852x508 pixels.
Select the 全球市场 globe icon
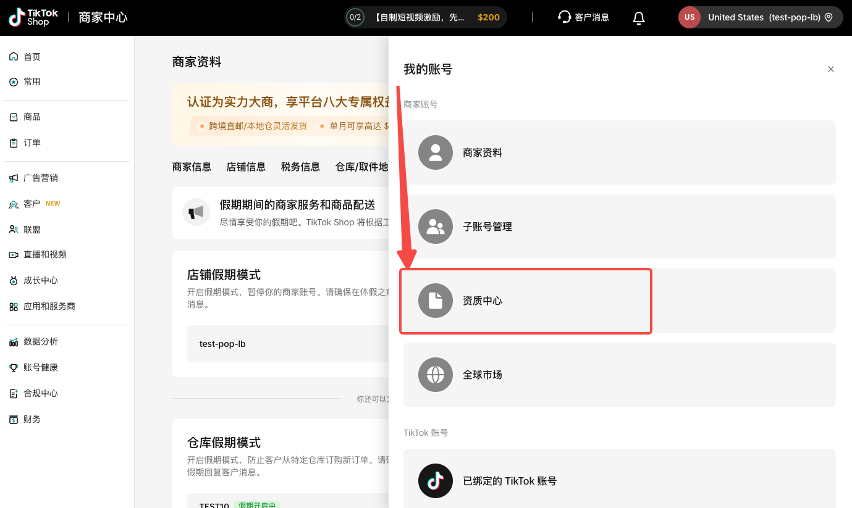click(x=436, y=375)
